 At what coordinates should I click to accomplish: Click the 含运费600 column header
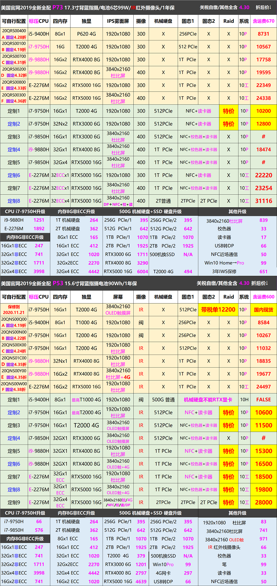pos(263,297)
